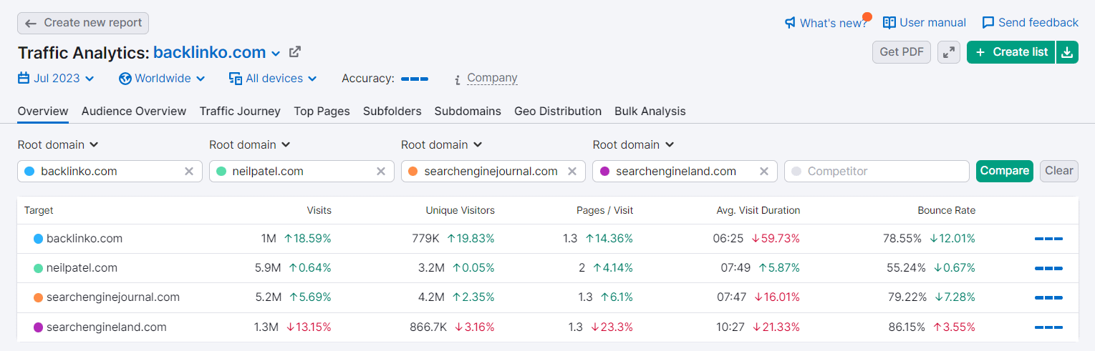Open backlinko.com in external link icon
1095x351 pixels.
tap(294, 52)
